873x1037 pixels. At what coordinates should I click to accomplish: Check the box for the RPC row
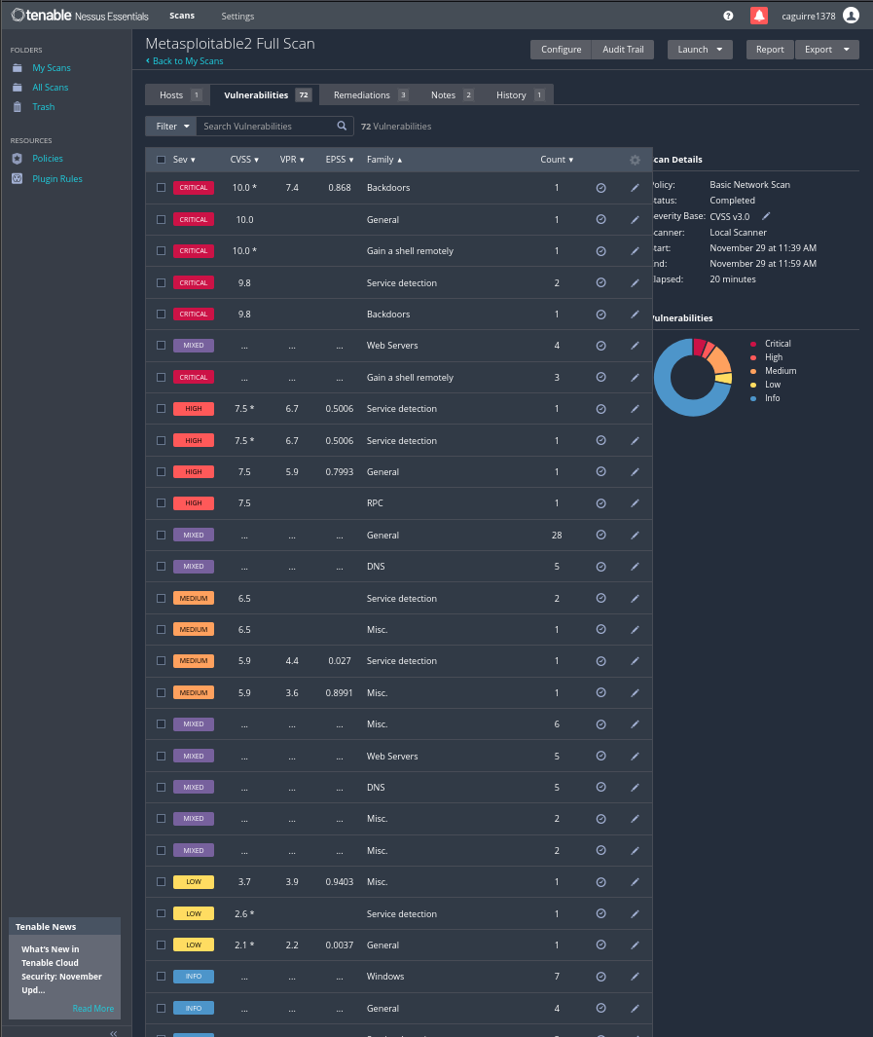pyautogui.click(x=162, y=503)
